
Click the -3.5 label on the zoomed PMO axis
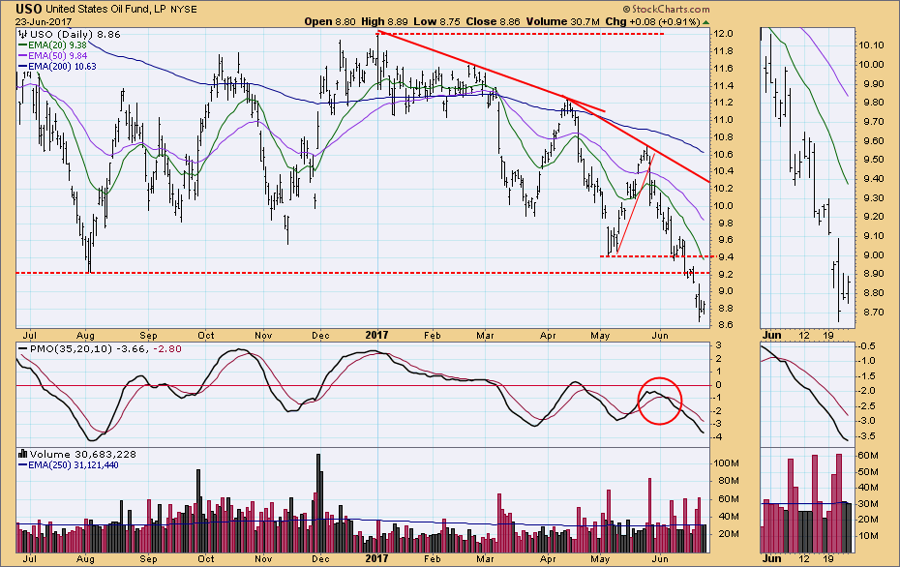[867, 436]
